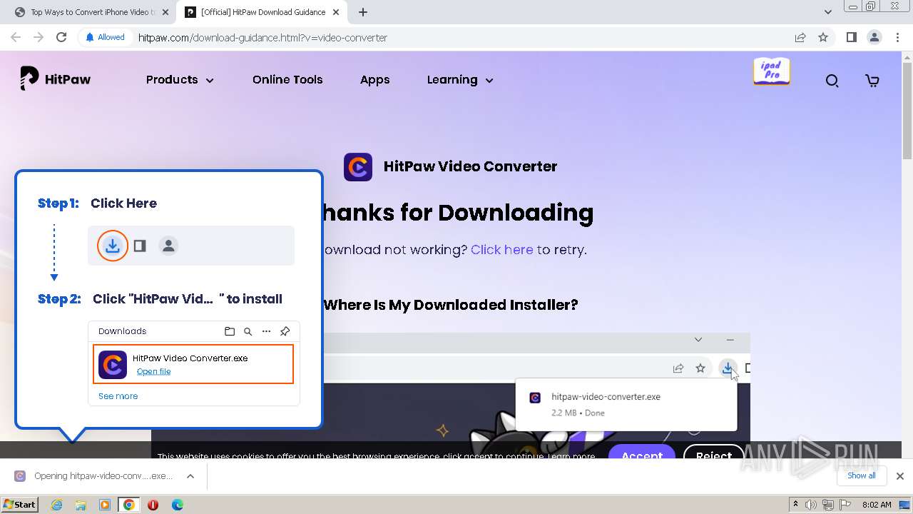Click the taskbar clock 8:02 AM

click(877, 505)
